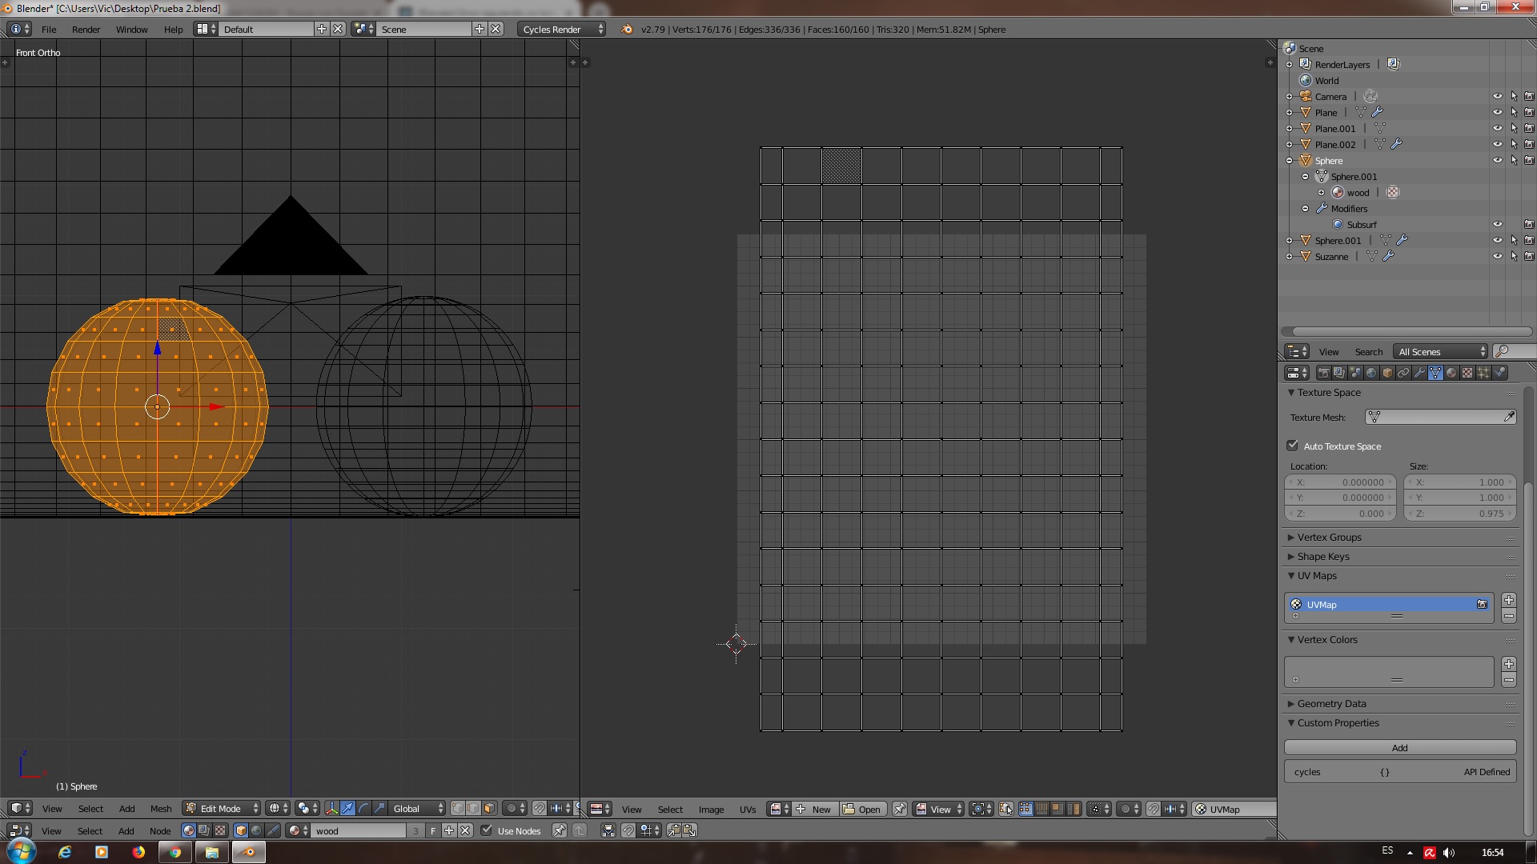Hide the Camera object with eye icon
Screen dimensions: 1537x864
click(1497, 96)
